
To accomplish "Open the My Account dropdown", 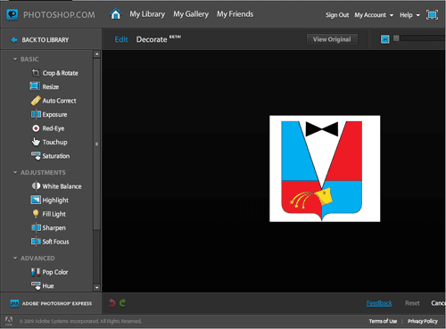I will click(374, 15).
